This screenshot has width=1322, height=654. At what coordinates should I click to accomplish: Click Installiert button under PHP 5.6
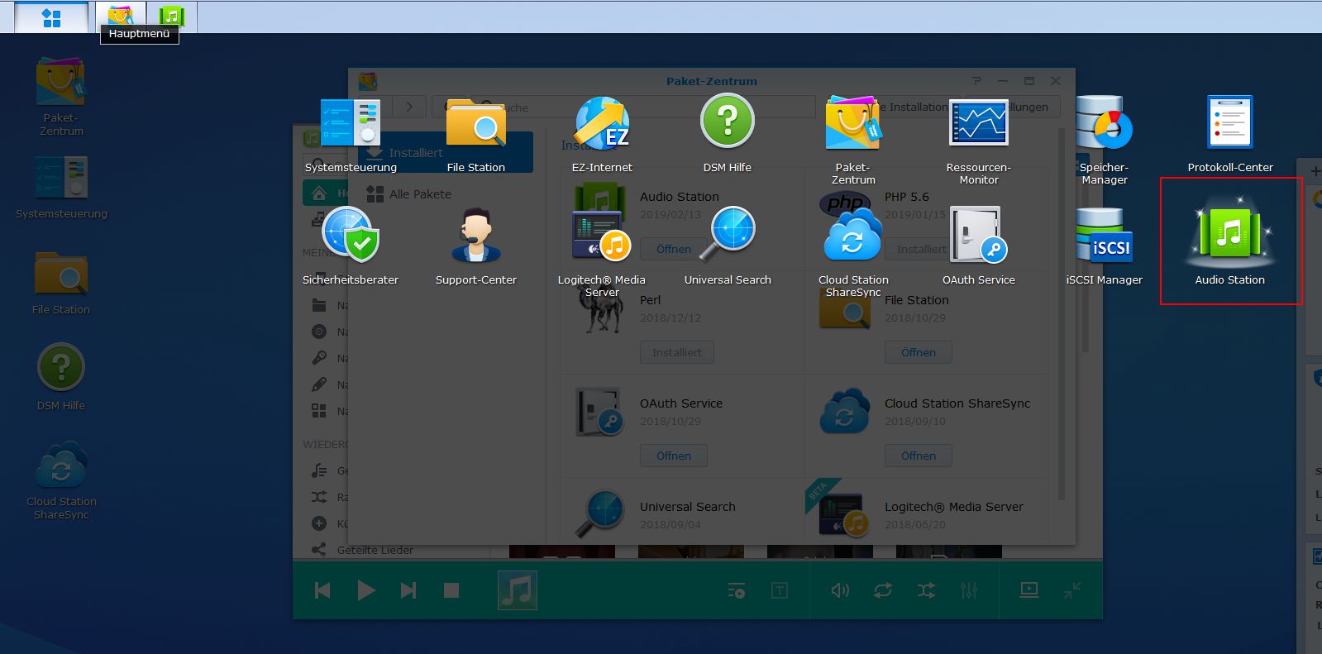[x=921, y=249]
